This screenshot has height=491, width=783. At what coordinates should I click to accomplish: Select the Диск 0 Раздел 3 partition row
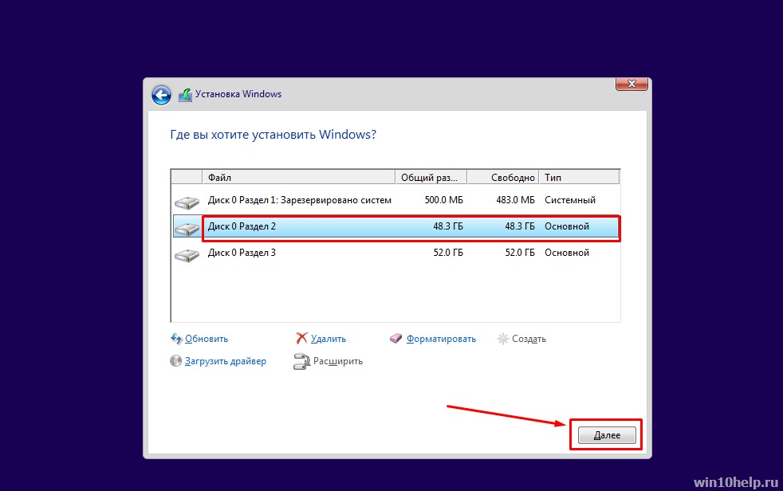[396, 253]
